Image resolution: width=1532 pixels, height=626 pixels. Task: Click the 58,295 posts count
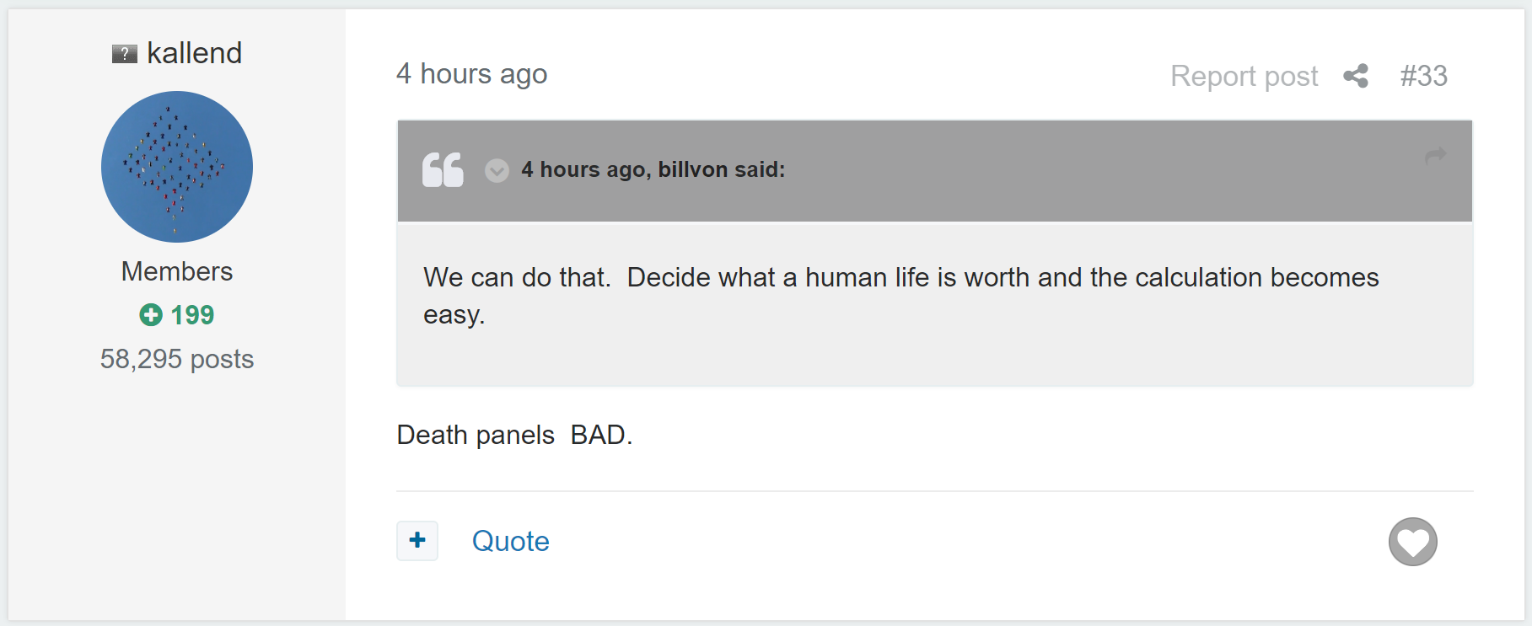[177, 359]
